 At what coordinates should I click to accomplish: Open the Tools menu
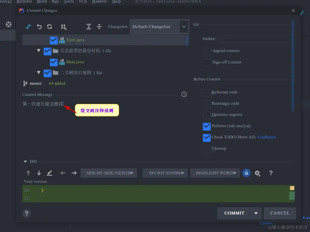(x=69, y=1)
